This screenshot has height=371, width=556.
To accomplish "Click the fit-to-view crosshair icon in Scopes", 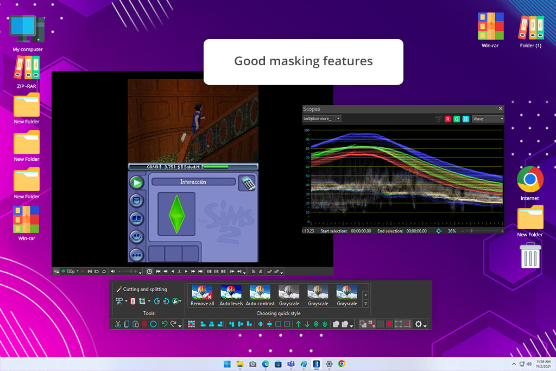I will (x=439, y=231).
